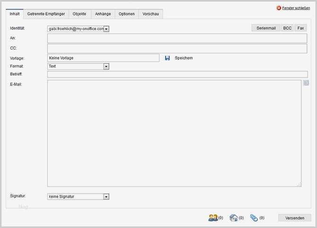
Task: Open the linked properties house icon
Action: click(234, 218)
